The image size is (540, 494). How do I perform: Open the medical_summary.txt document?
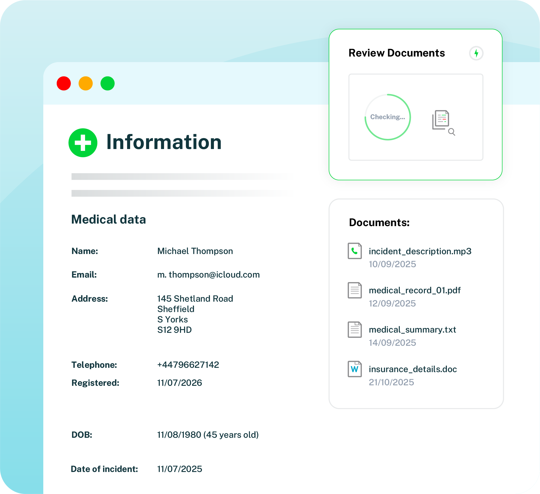(x=412, y=330)
